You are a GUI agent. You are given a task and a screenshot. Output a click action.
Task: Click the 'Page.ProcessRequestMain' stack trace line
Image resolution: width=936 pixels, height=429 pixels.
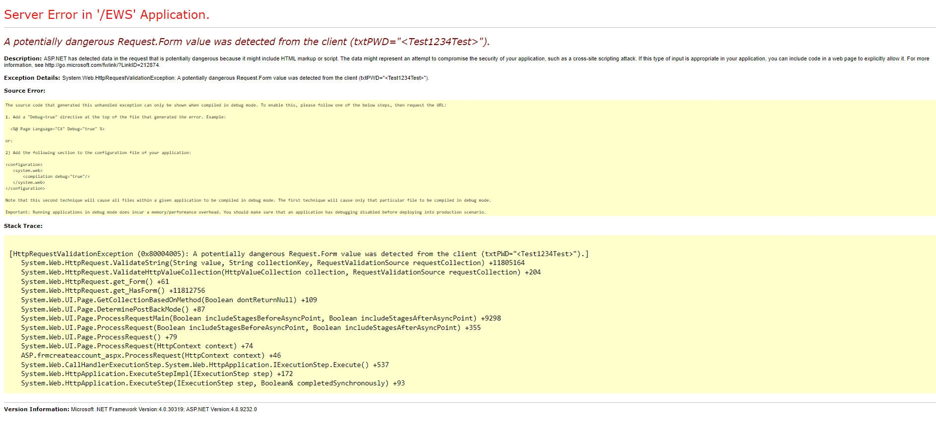[x=261, y=319]
